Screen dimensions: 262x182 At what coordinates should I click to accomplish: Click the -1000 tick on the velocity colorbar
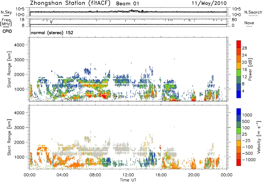[x=249, y=160]
